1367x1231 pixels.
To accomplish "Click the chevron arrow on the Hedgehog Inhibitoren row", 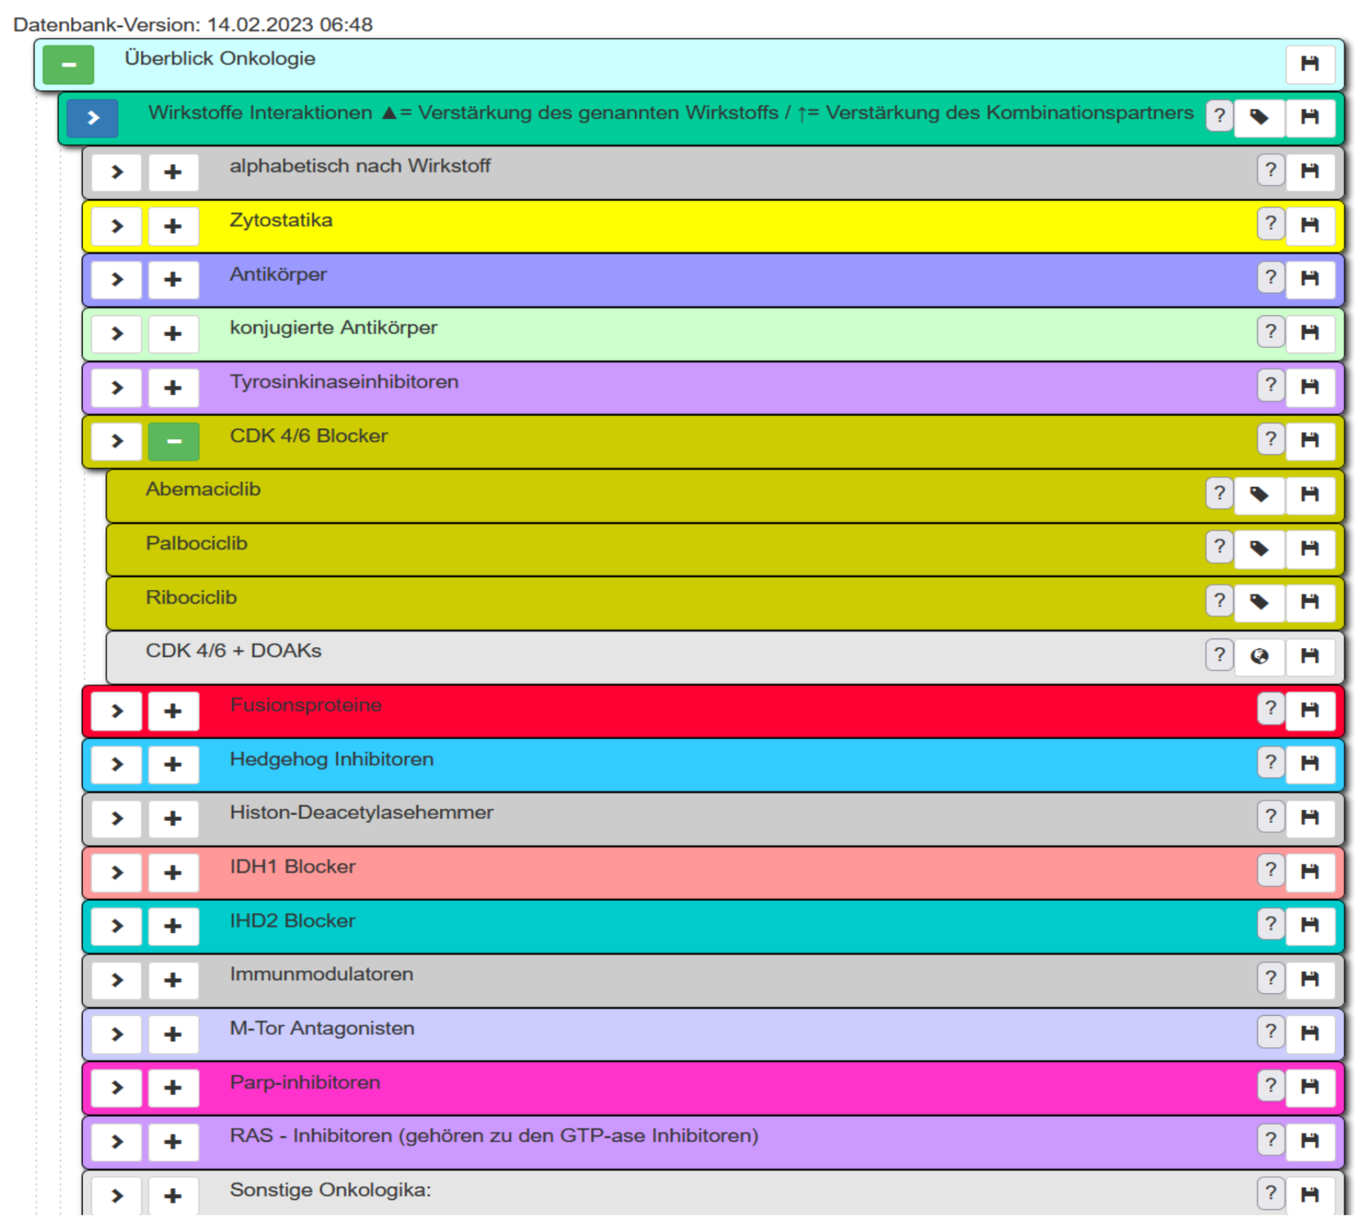I will point(117,764).
